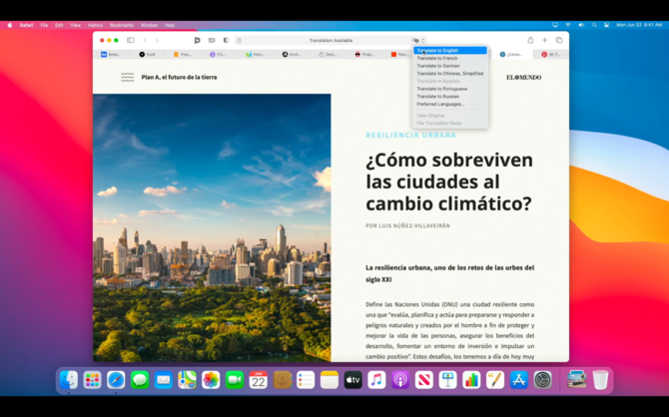Switch to the Desi... tab
Viewport: 669px width, 417px height.
click(328, 54)
